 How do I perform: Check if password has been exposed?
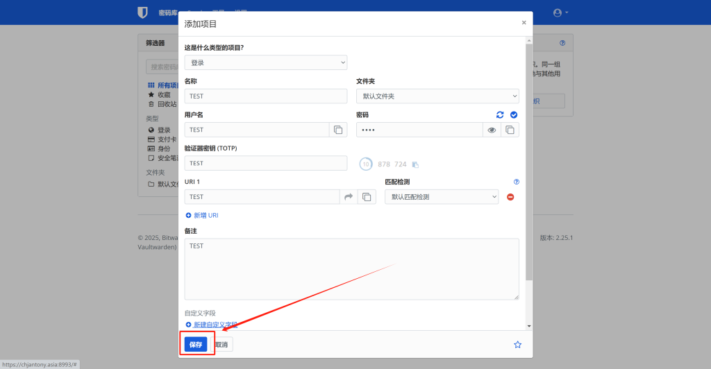(x=514, y=114)
